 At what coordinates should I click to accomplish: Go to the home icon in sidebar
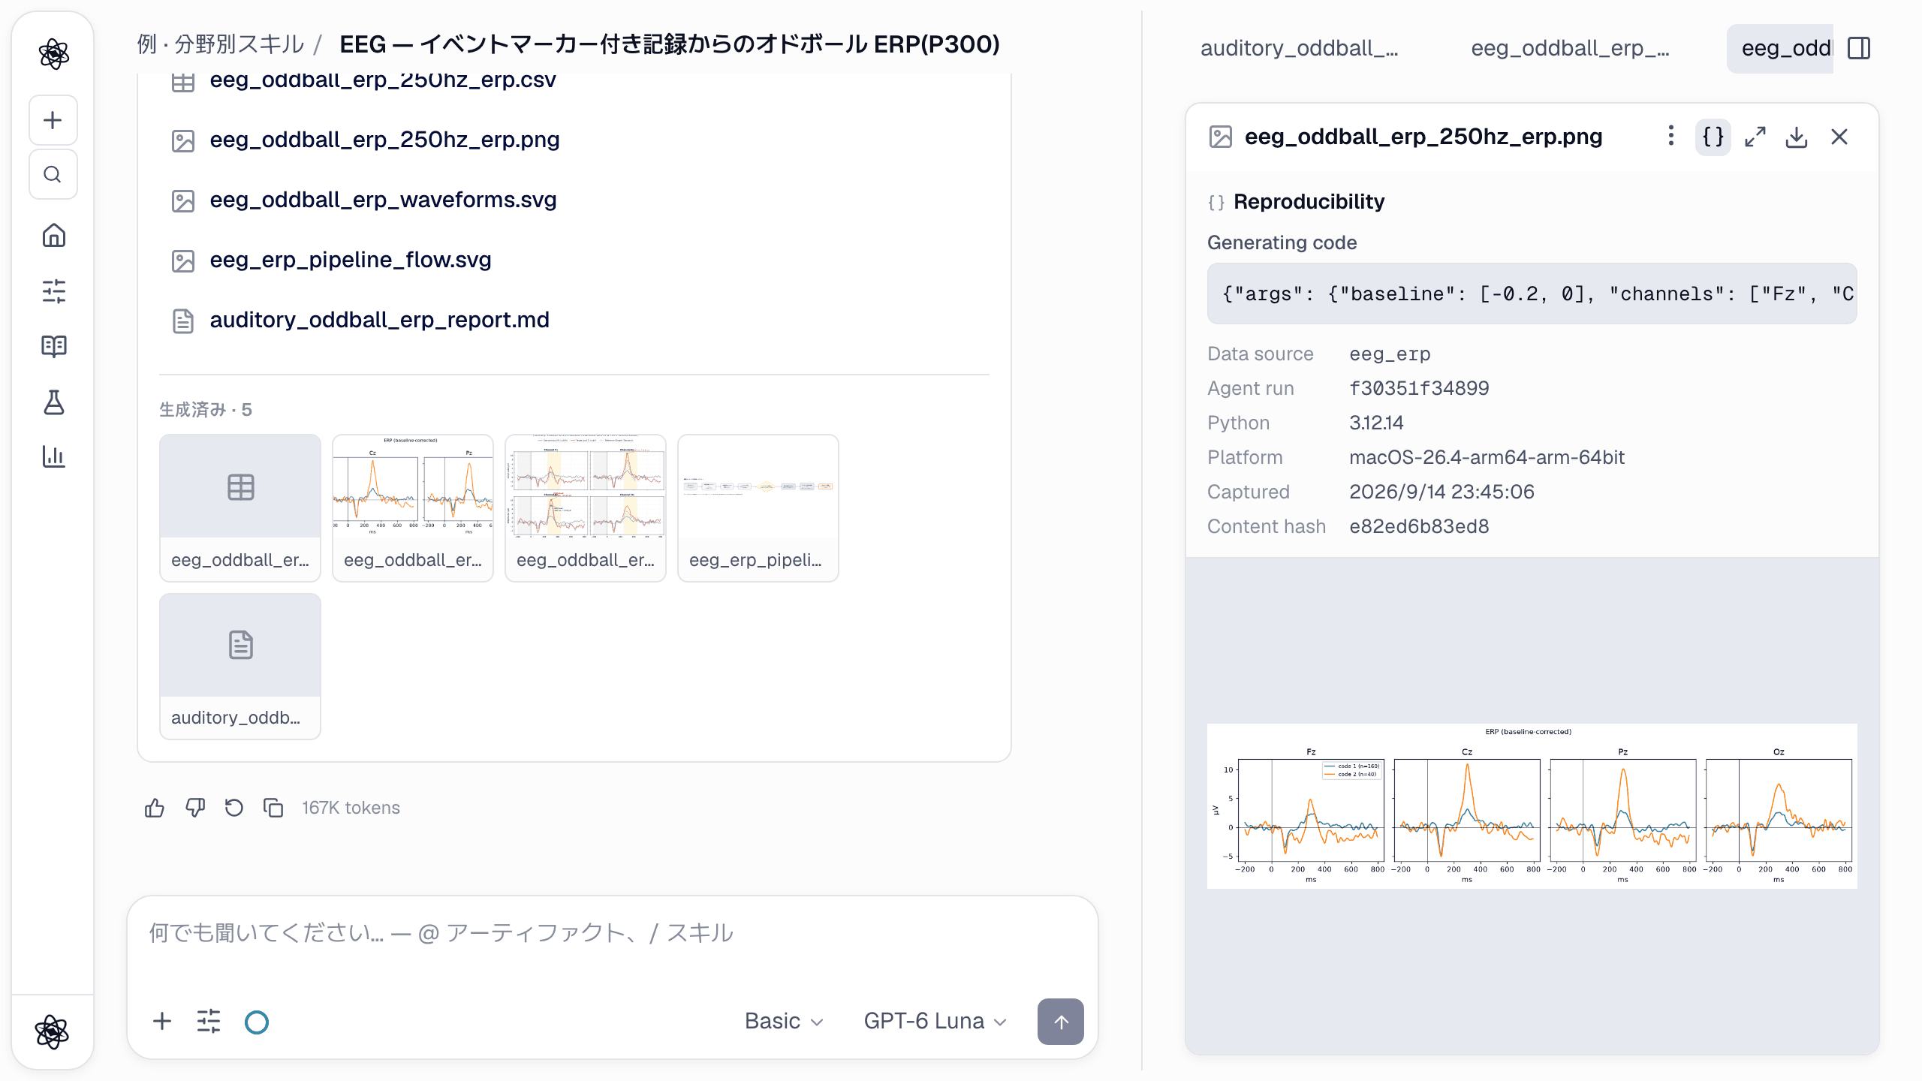pos(53,235)
